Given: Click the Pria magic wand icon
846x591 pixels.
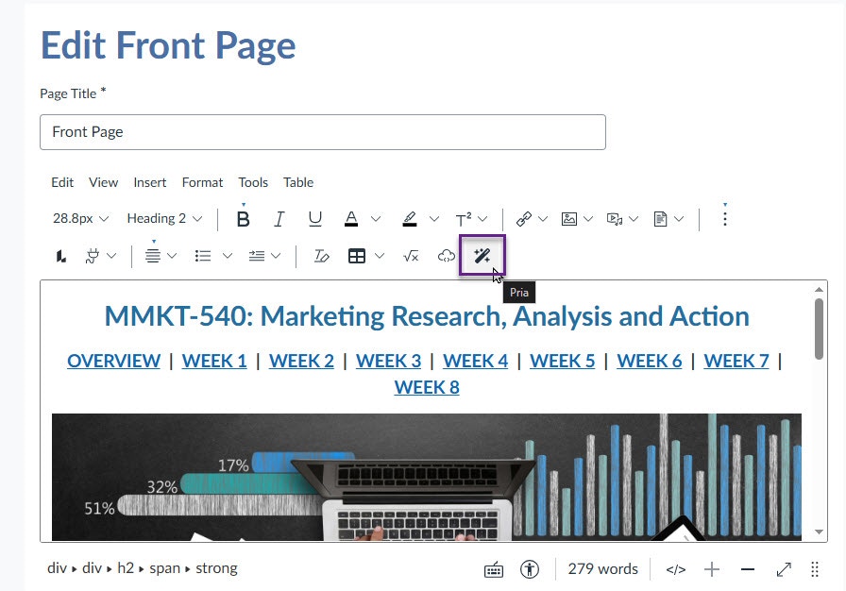Looking at the screenshot, I should [x=482, y=256].
